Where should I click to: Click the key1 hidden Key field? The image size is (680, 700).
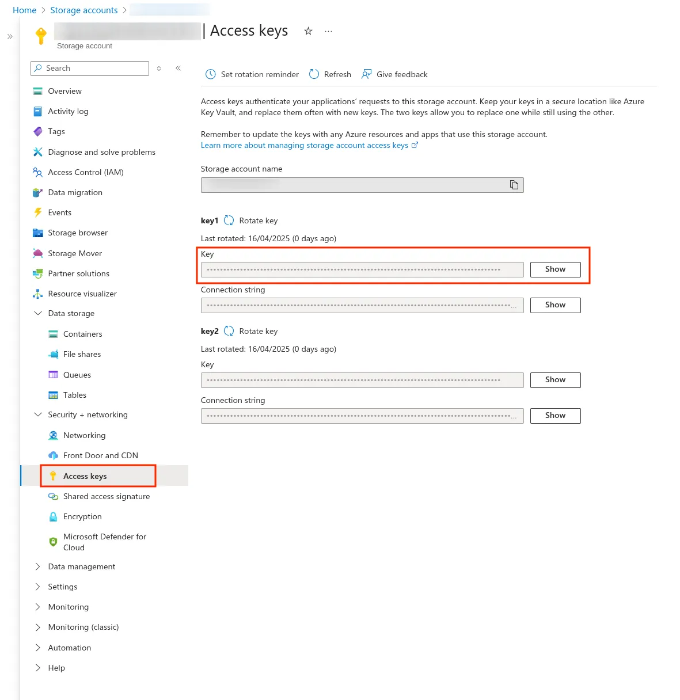[362, 269]
